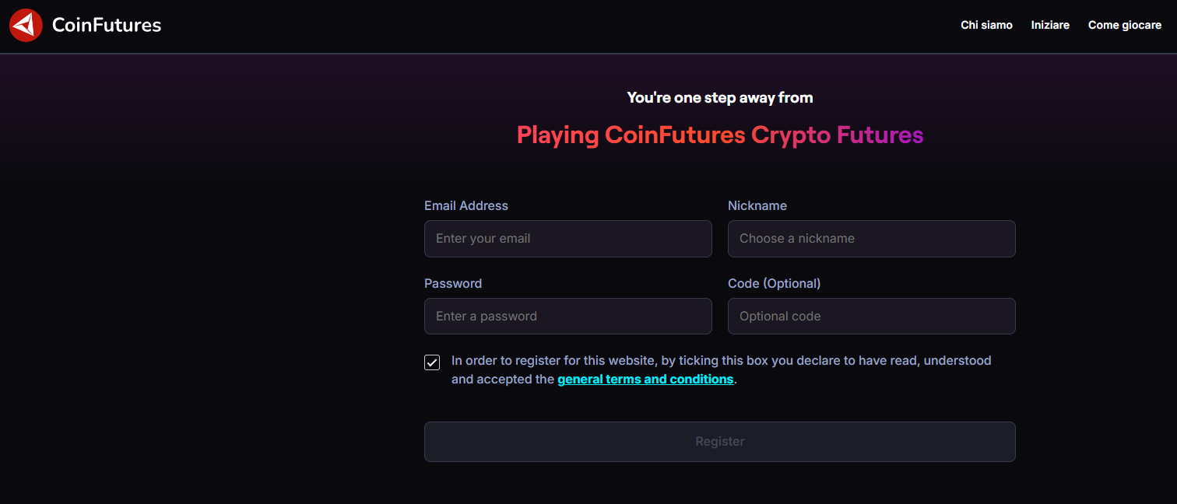Click the Playing CoinFutures Crypto Futures headline
Viewport: 1177px width, 504px height.
719,135
